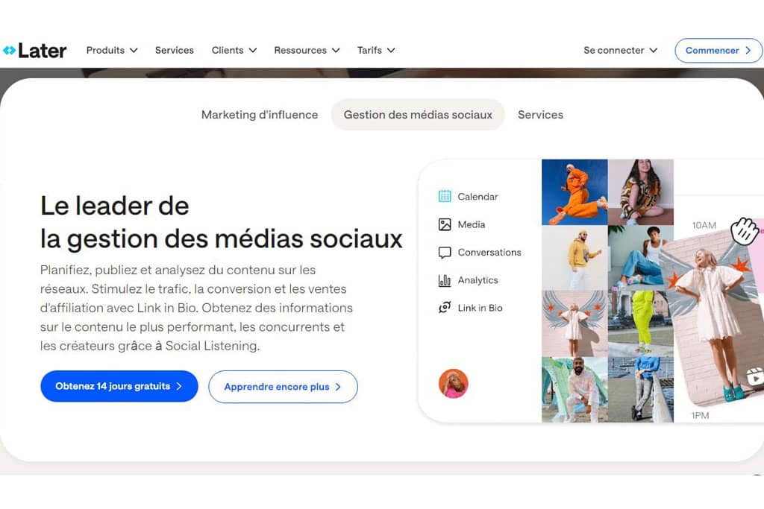This screenshot has height=509, width=764.
Task: Click the round profile avatar in sidebar
Action: pyautogui.click(x=453, y=383)
